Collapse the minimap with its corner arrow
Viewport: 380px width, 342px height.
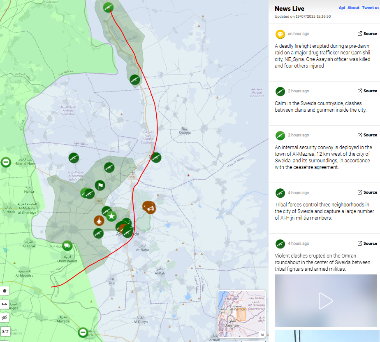coord(262,335)
